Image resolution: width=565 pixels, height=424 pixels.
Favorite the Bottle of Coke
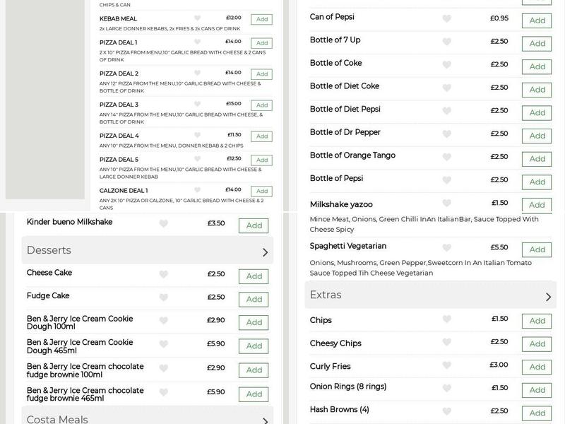[447, 63]
